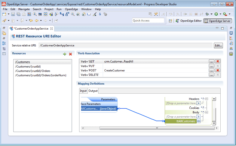Image resolution: width=236 pixels, height=146 pixels.
Task: Click the Back navigation arrow icon
Action: click(37, 21)
